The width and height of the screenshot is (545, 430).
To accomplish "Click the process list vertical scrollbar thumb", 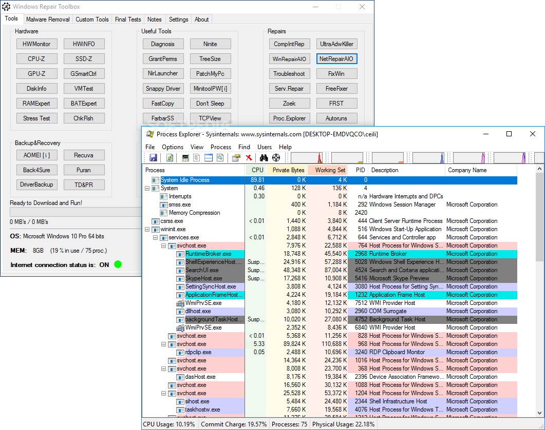I will coord(539,218).
